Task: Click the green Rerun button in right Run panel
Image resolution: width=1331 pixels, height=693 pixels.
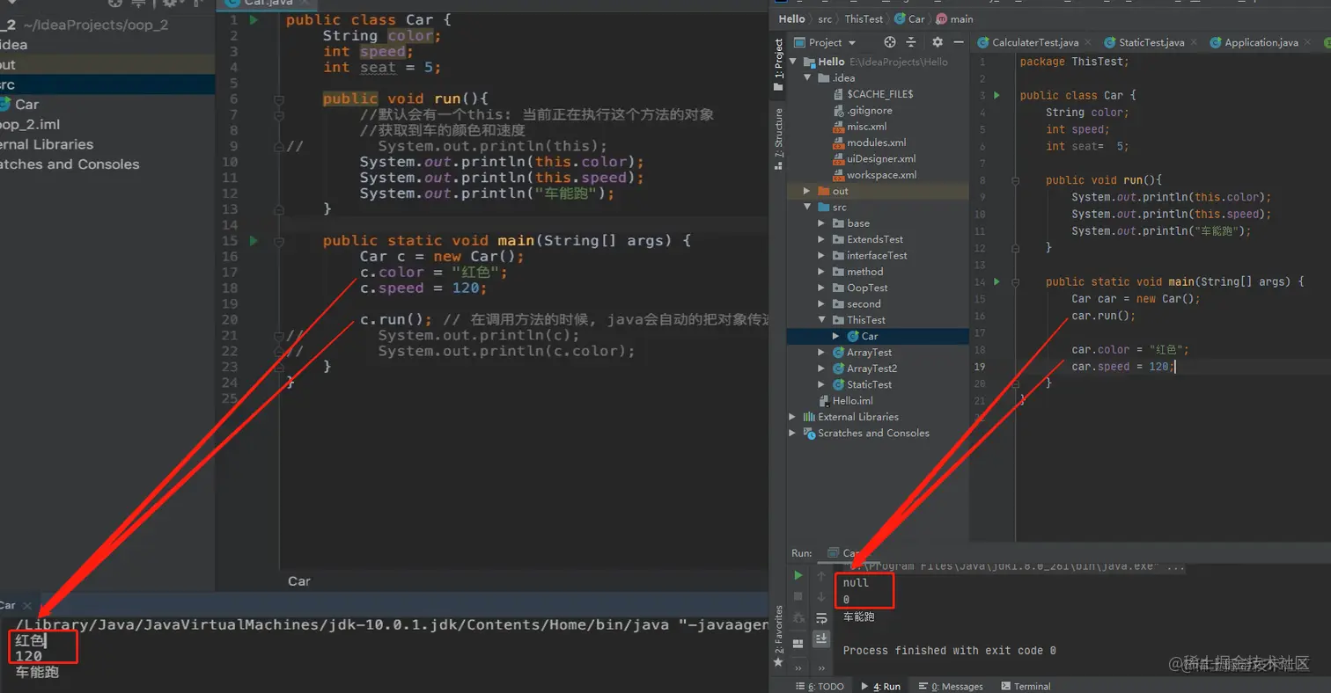Action: coord(798,575)
